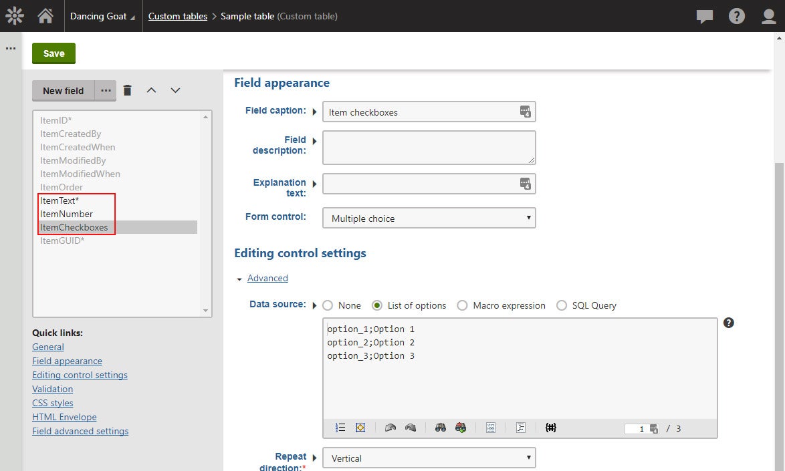This screenshot has width=785, height=471.
Task: Select the ItemID field
Action: (x=56, y=120)
